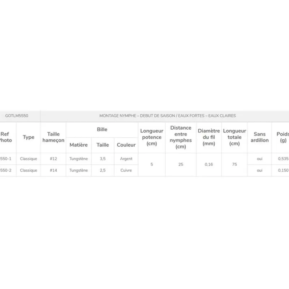The width and height of the screenshot is (289, 289).
Task: Select the MONTAGE NYMPHE title header
Action: tap(167, 116)
